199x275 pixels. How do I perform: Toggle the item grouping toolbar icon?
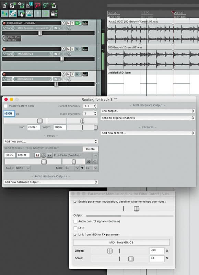(13, 13)
